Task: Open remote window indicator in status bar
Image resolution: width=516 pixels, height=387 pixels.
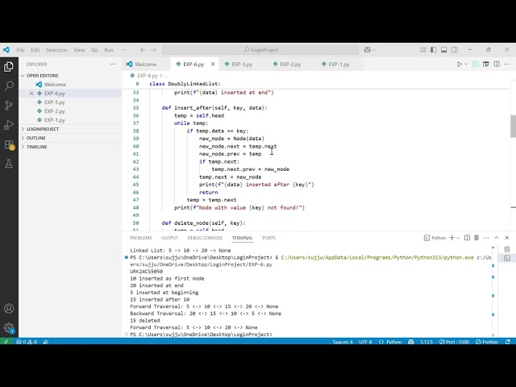Action: [6, 342]
